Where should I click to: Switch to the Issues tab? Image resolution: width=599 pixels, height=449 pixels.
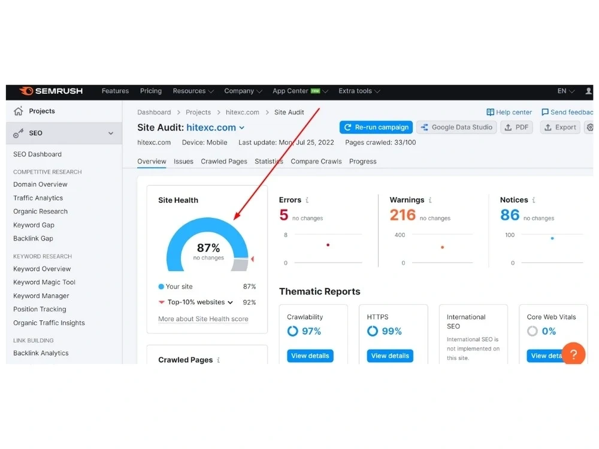[183, 162]
